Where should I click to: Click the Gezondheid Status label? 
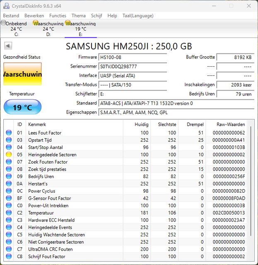22,57
